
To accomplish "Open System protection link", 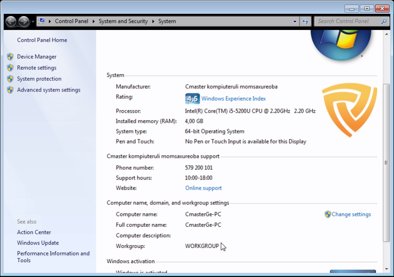I will [x=39, y=79].
